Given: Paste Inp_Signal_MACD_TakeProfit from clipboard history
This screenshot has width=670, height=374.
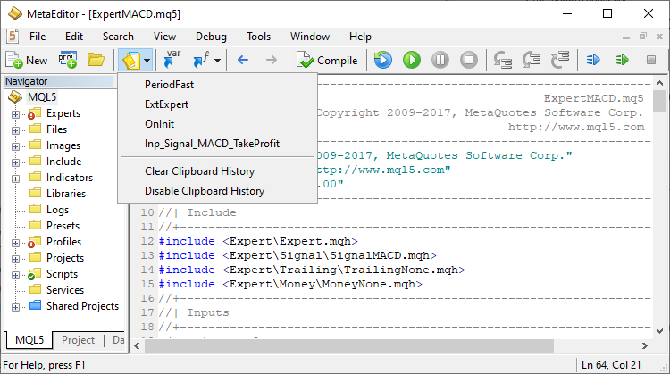Looking at the screenshot, I should (217, 144).
